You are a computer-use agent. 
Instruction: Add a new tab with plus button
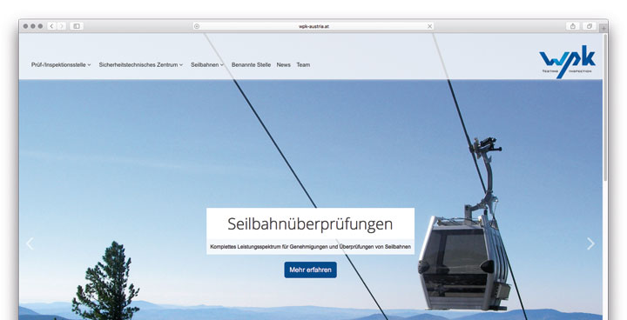pyautogui.click(x=603, y=28)
